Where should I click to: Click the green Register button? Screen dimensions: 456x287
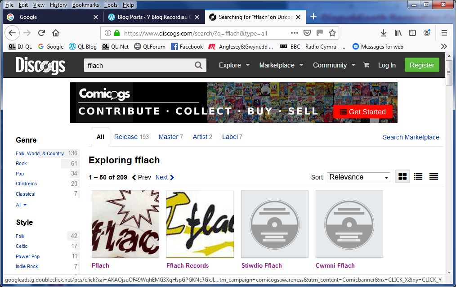tap(421, 65)
